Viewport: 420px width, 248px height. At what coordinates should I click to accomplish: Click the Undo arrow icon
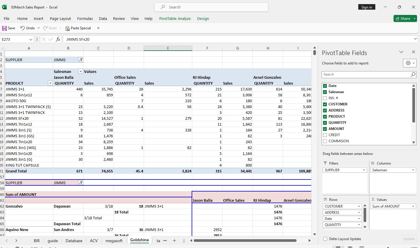23,28
